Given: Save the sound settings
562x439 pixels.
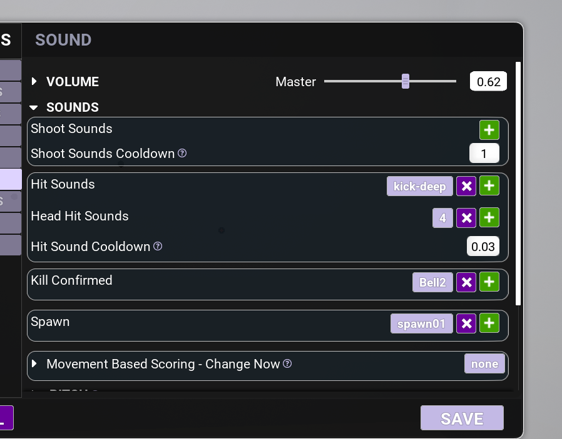Looking at the screenshot, I should pos(462,418).
